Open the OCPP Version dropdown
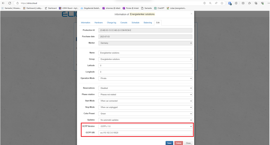Image resolution: width=270 pixels, height=145 pixels. 145,126
